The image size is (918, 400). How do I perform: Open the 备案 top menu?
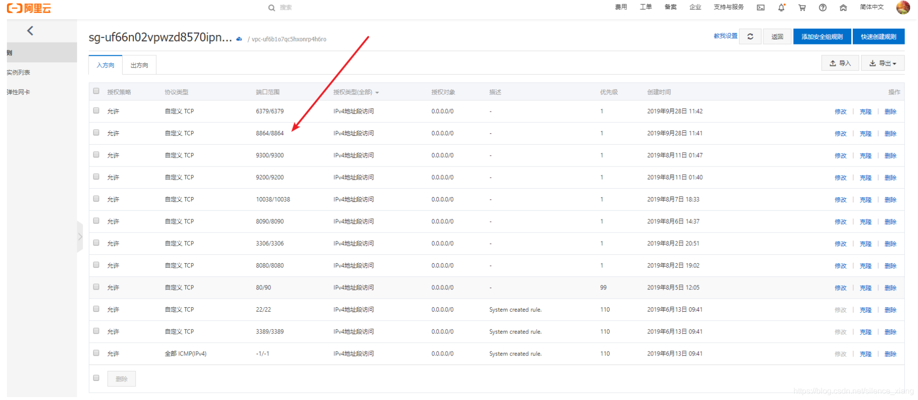[670, 7]
